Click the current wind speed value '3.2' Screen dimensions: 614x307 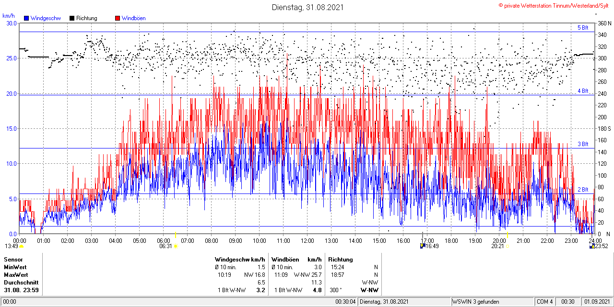pos(261,290)
